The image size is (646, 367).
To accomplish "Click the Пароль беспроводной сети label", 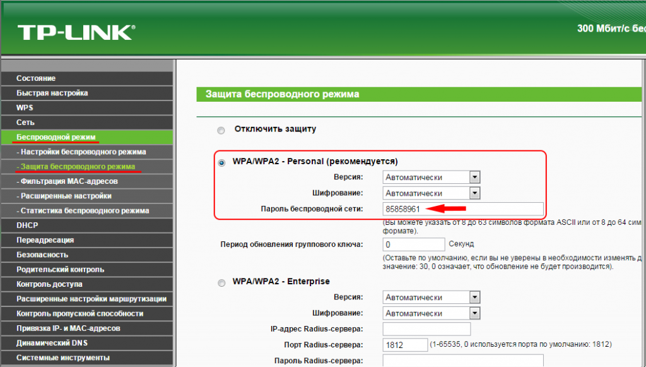I will tap(312, 209).
